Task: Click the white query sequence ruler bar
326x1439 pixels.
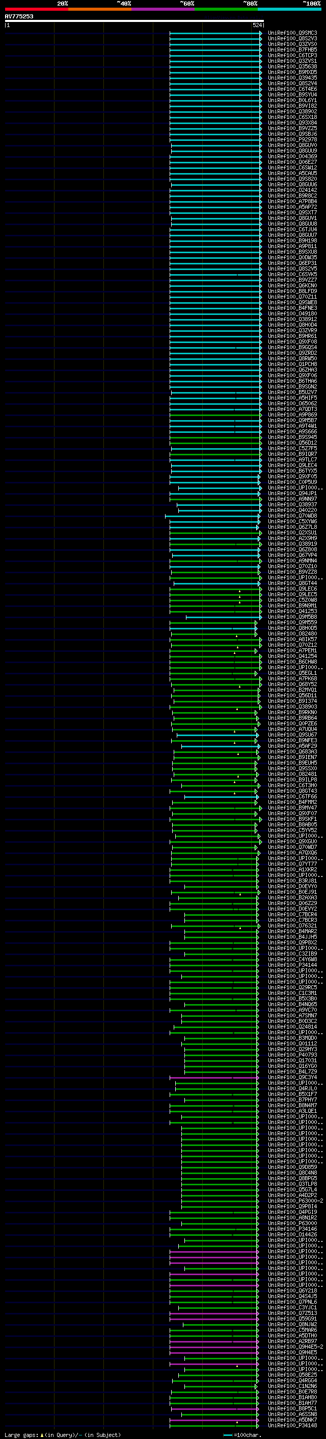Action: 134,20
